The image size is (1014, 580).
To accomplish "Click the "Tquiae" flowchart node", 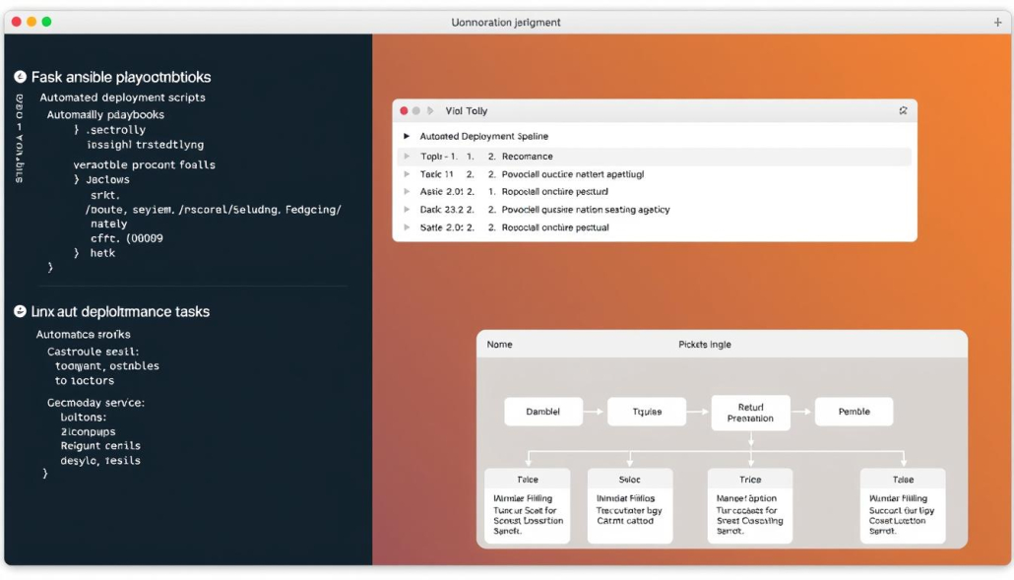I will (647, 411).
